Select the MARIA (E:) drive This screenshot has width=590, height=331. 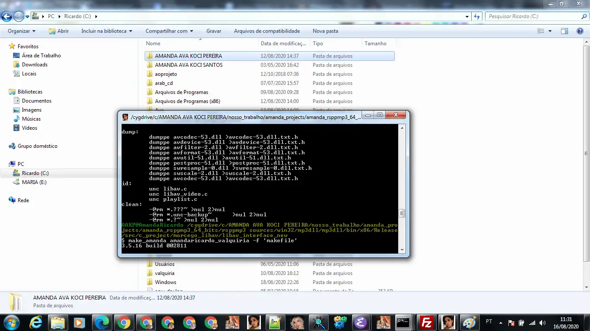(34, 182)
